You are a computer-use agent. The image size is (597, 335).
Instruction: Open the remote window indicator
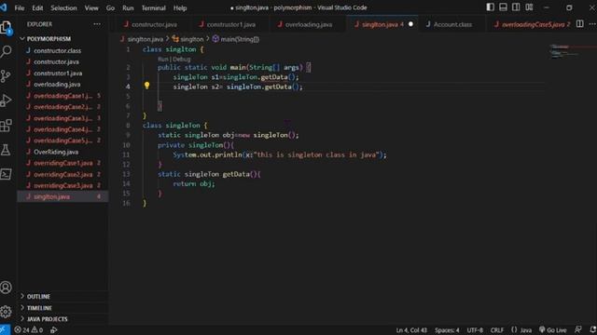[x=5, y=329]
